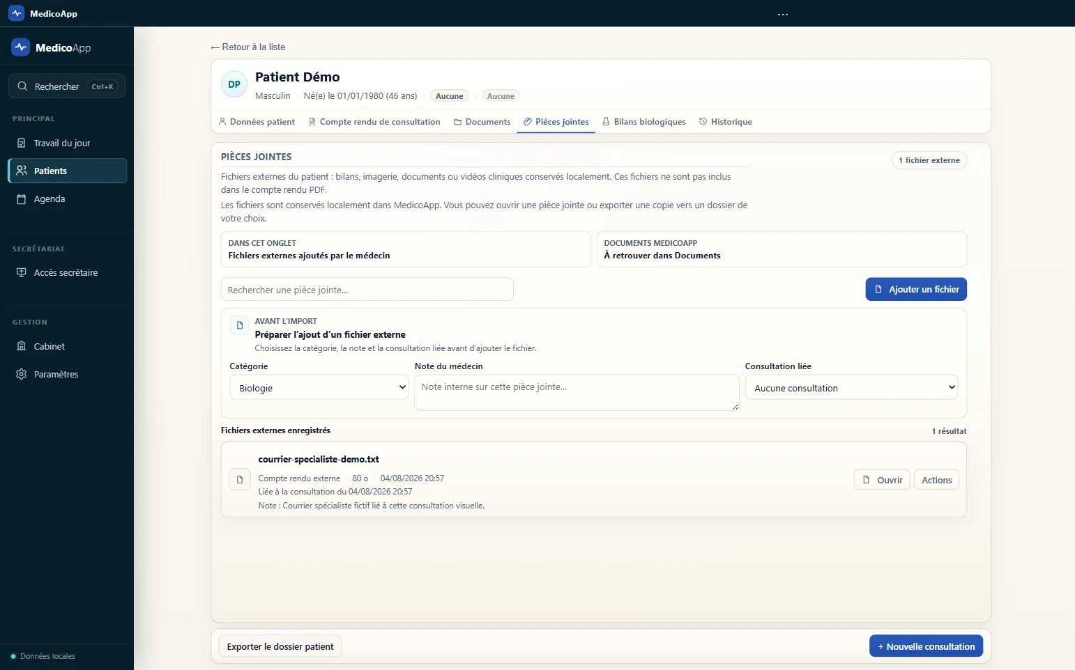Click the Rechercher Ctrl+K search button
The width and height of the screenshot is (1075, 670).
coord(67,86)
